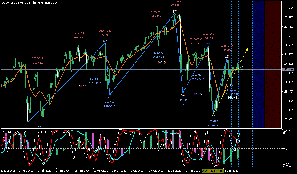The image size is (297, 174).
Task: Click the "2026/8/3" date label
Action: [x=183, y=104]
